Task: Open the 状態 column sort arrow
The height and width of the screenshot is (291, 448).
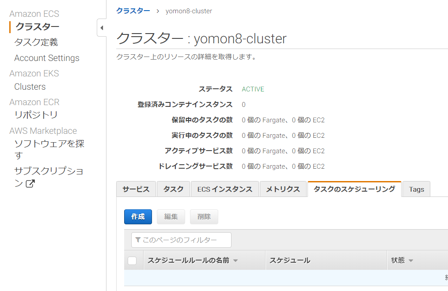Action: pos(411,261)
